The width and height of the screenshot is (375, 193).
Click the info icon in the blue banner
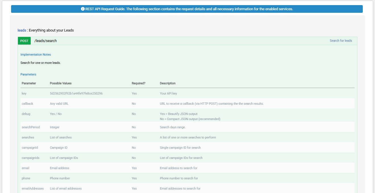83,9
